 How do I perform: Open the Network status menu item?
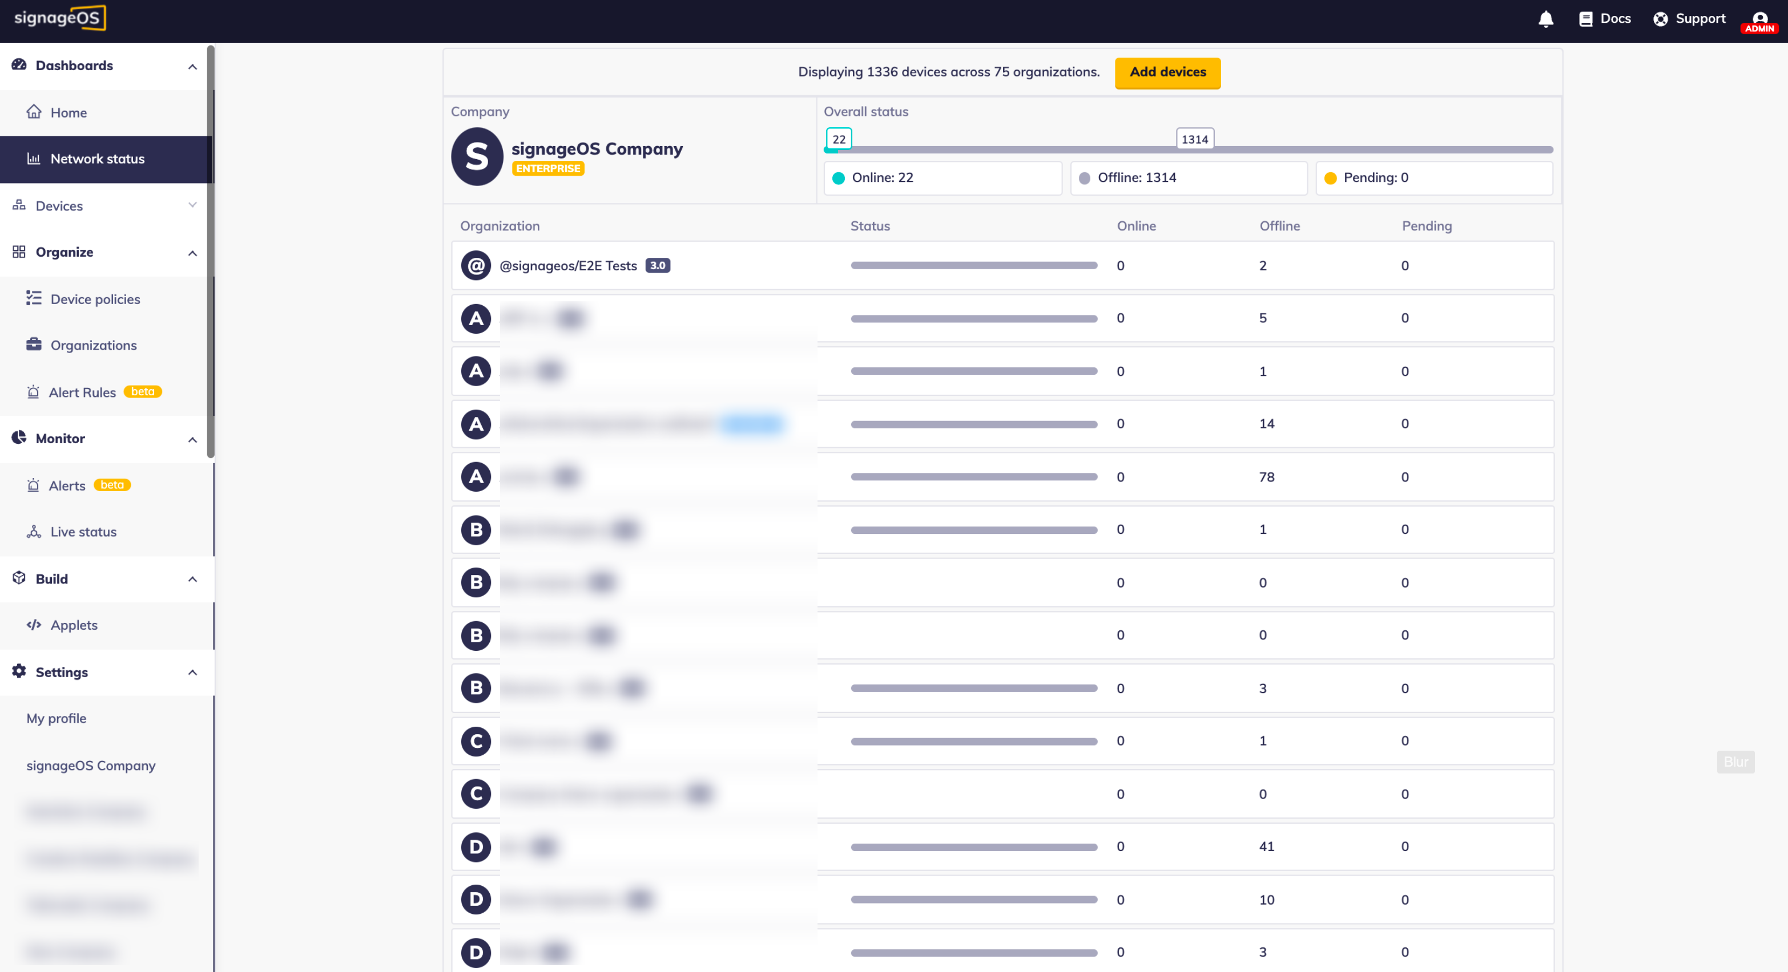[x=97, y=159]
